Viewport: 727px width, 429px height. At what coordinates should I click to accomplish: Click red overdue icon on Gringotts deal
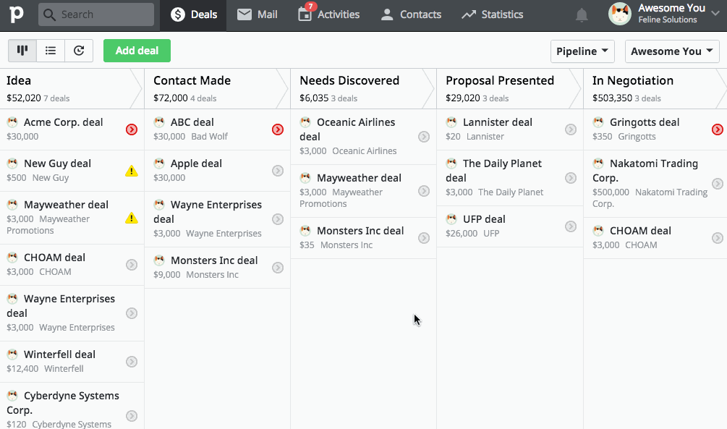pyautogui.click(x=718, y=129)
